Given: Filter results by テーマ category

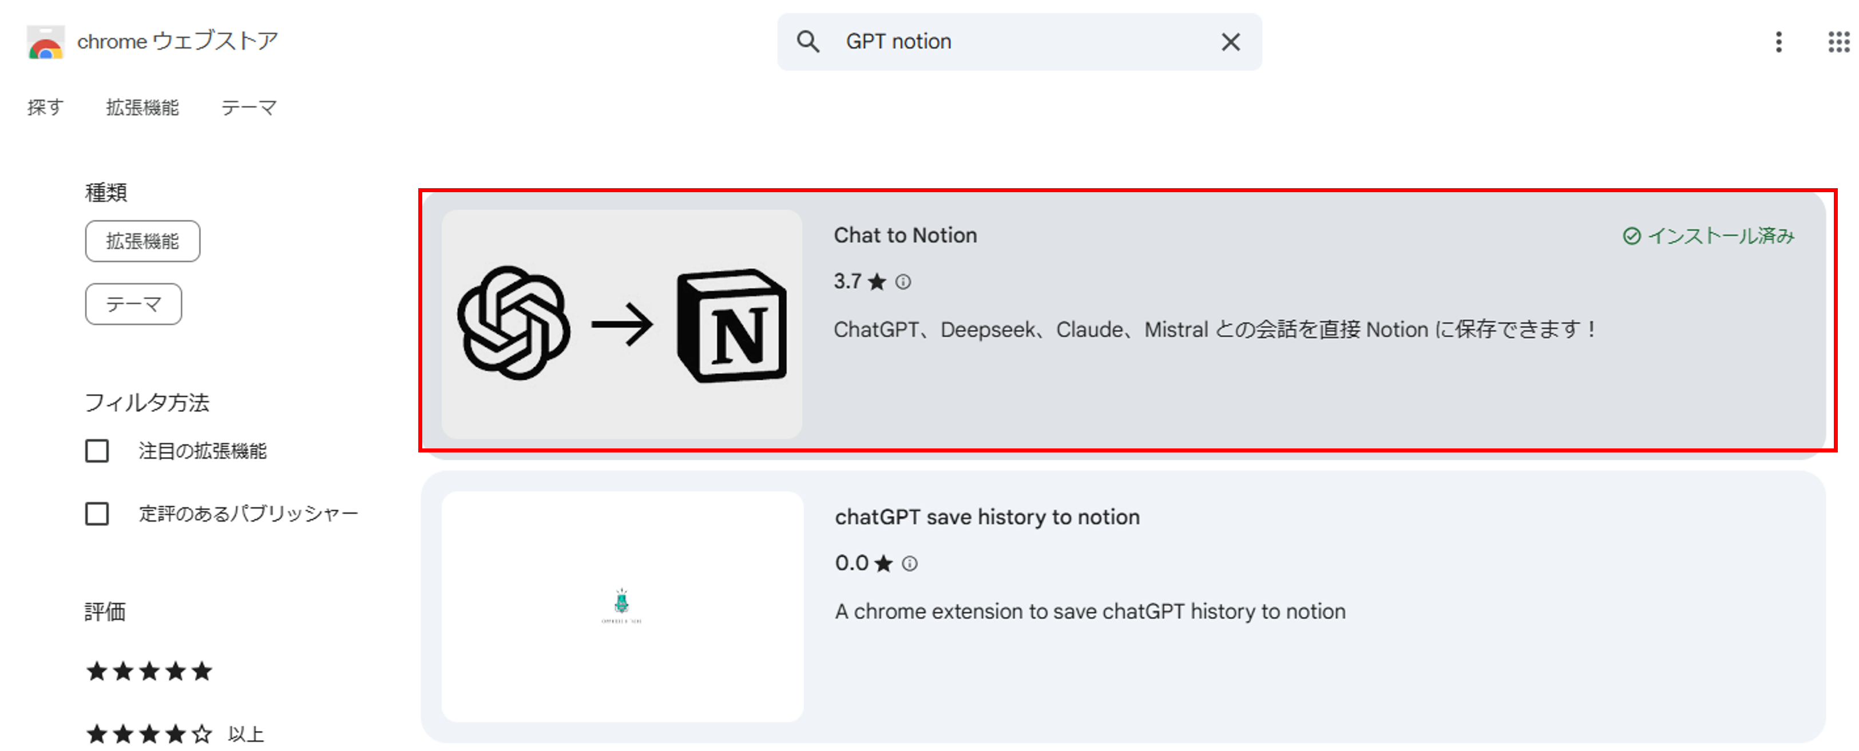Looking at the screenshot, I should click(133, 304).
